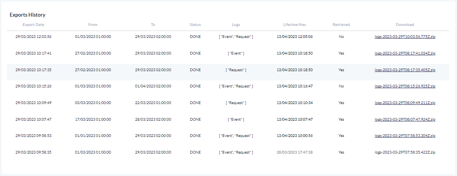Viewport: 457px width, 176px height.
Task: Click the Export Date column header
Action: [x=34, y=25]
